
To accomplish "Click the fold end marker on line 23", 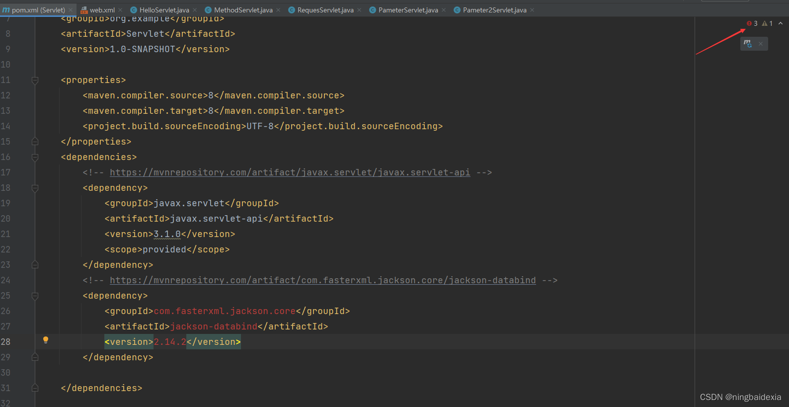I will [35, 265].
